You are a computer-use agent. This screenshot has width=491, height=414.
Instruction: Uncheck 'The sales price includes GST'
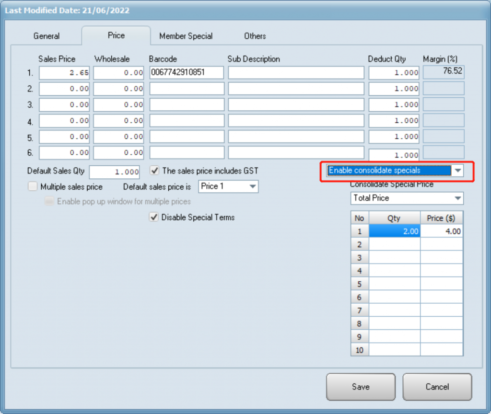154,170
